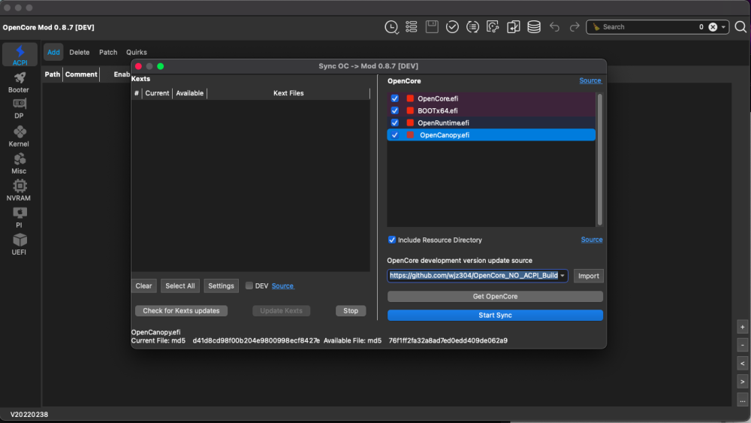Image resolution: width=751 pixels, height=423 pixels.
Task: Click the broom icon in search box
Action: click(x=596, y=27)
